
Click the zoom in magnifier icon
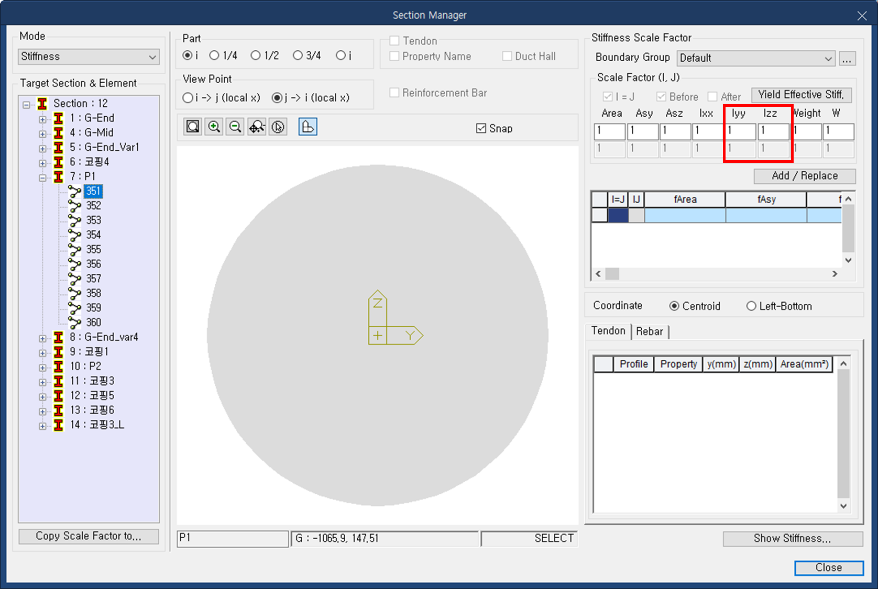[214, 127]
